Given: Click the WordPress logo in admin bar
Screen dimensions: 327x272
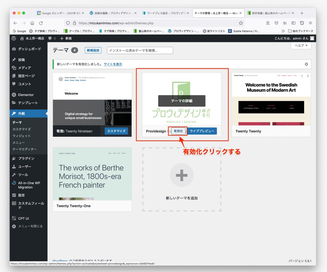Looking at the screenshot, I should pyautogui.click(x=14, y=38).
